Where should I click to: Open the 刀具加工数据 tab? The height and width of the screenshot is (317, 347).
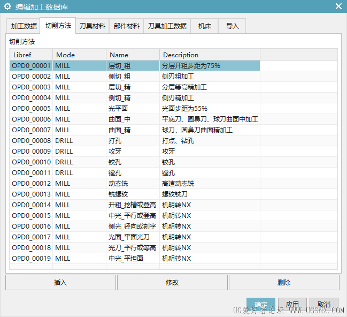click(167, 26)
